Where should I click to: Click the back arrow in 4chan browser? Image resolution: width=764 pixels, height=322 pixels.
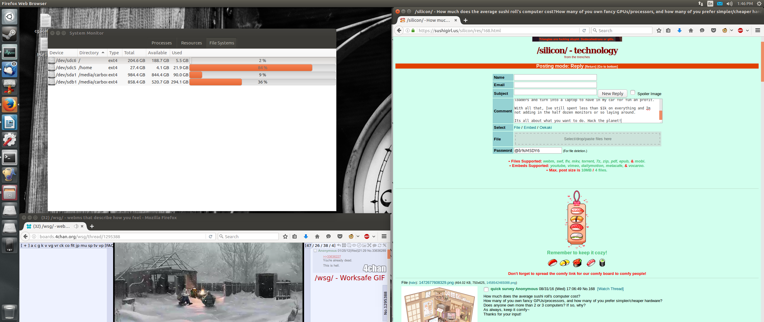(26, 236)
